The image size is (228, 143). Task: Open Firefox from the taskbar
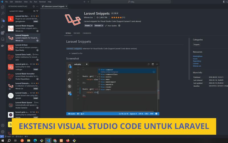pos(68,140)
